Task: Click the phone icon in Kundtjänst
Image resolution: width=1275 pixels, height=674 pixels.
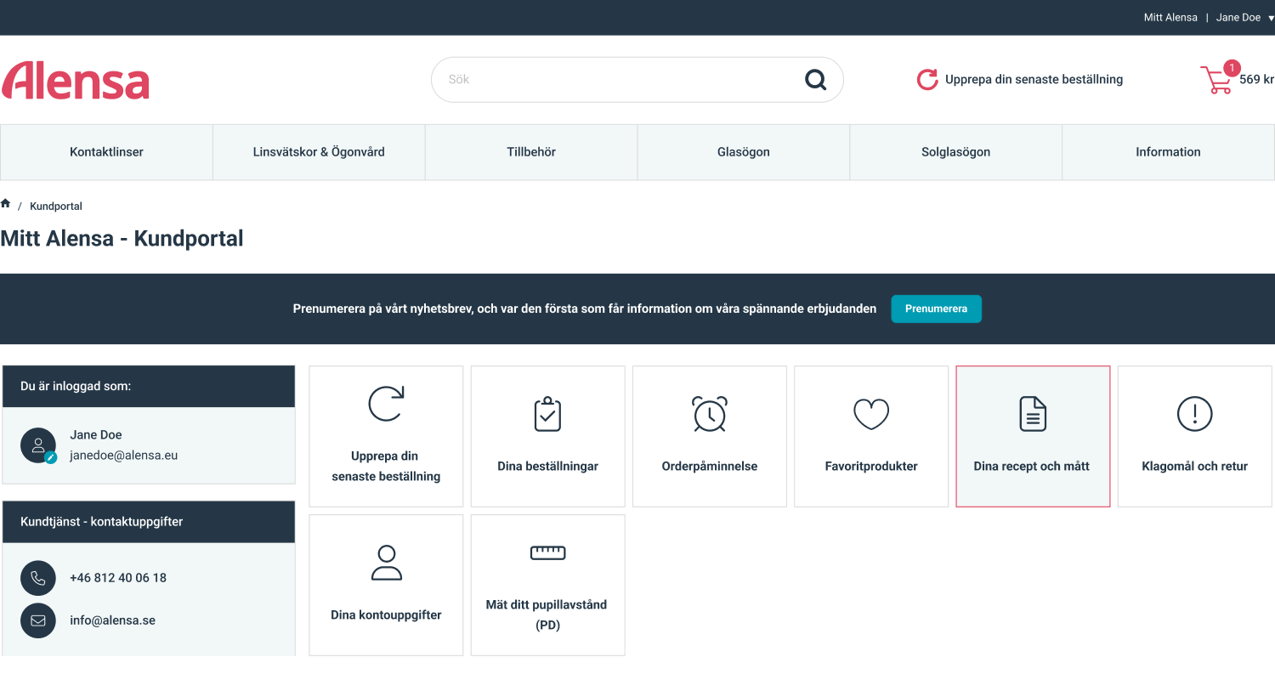Action: tap(38, 578)
